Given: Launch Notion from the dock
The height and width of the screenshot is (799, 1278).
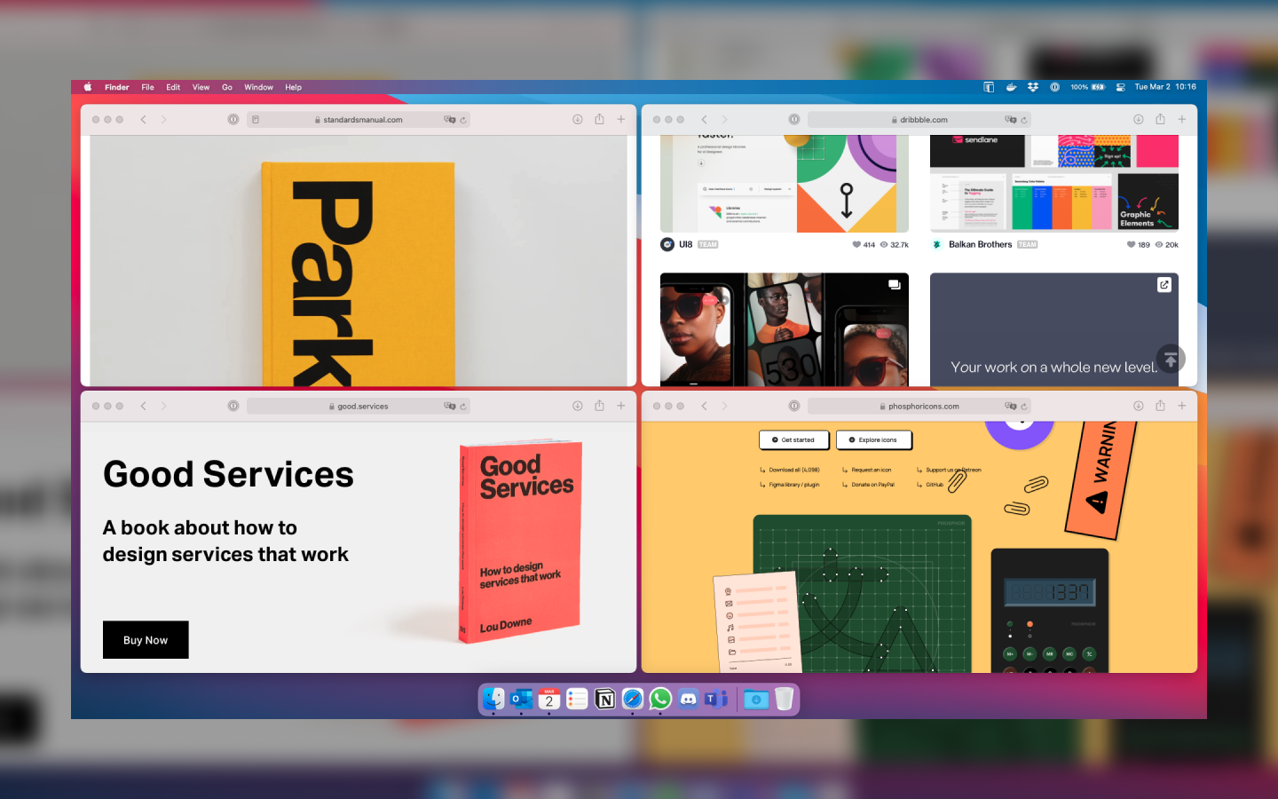Looking at the screenshot, I should click(x=604, y=699).
